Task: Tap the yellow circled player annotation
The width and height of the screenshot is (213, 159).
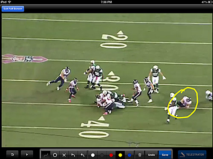Action: (x=183, y=103)
